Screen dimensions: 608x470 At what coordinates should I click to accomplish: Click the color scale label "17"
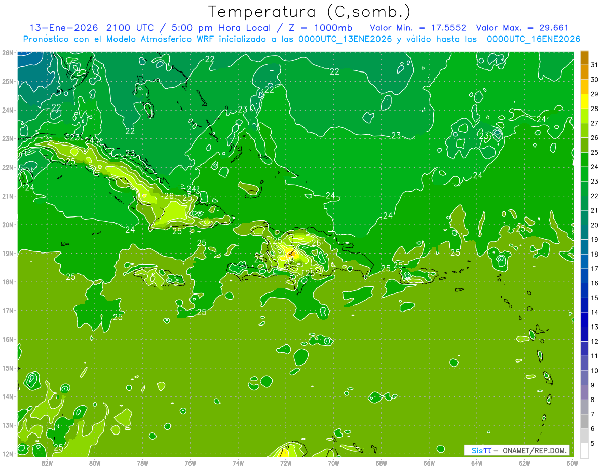595,269
